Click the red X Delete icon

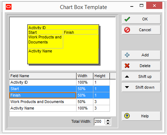tap(127, 66)
